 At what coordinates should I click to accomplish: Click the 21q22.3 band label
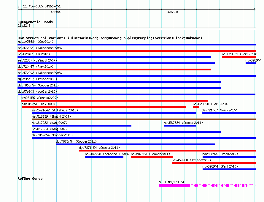(x=24, y=26)
